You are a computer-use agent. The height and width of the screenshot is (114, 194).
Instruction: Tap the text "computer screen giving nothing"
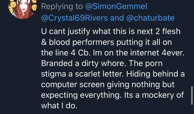tap(100, 85)
